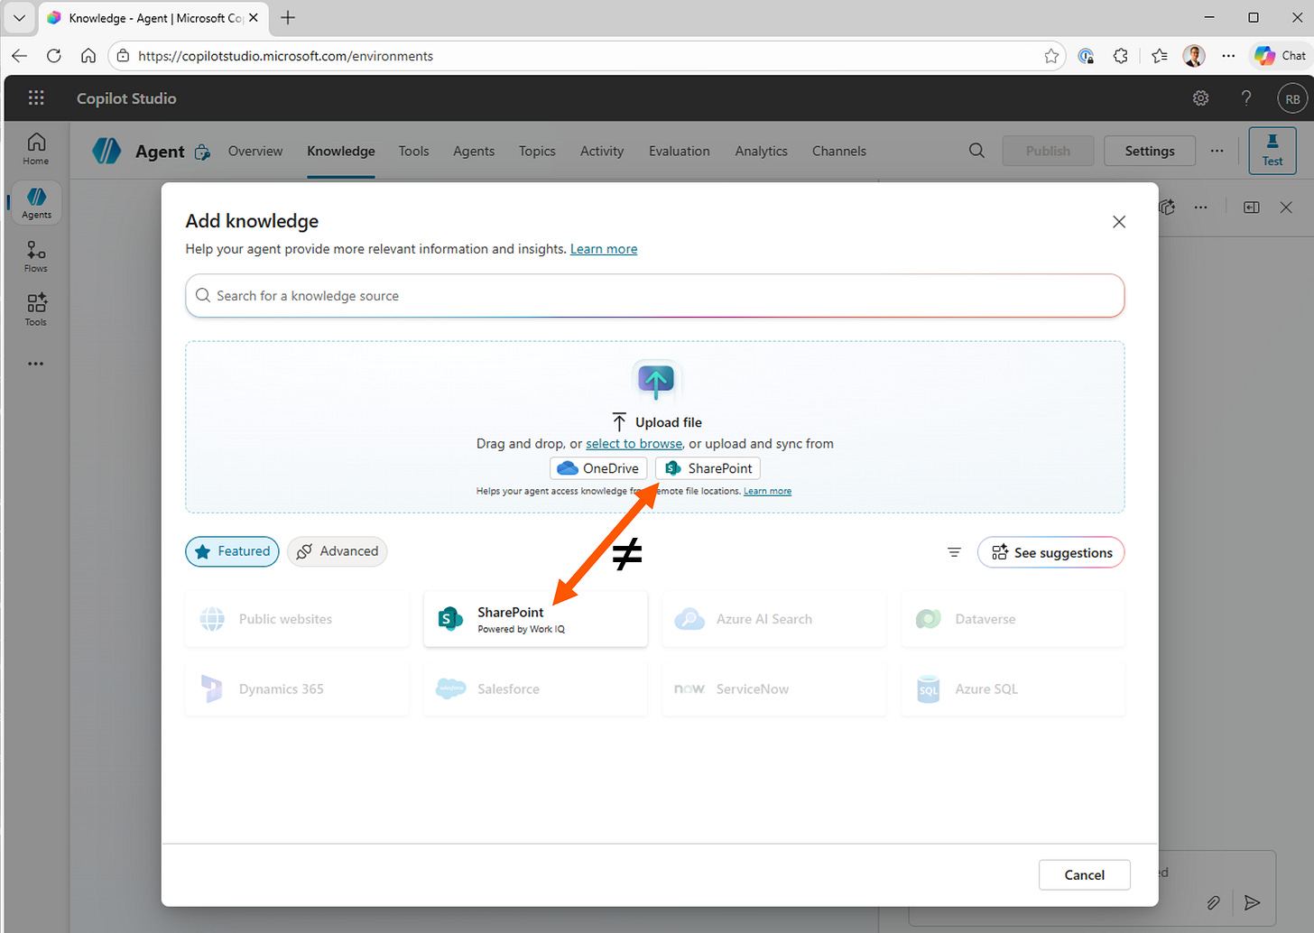This screenshot has width=1314, height=933.
Task: Close the test panel
Action: coord(1286,208)
